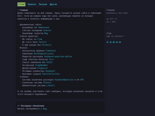Click the ## Последнее обновление heading
Screen dimensions: 155x116
(x=31, y=106)
